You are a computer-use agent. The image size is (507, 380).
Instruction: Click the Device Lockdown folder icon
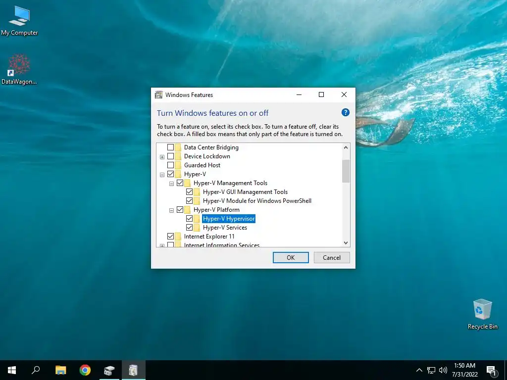click(178, 156)
